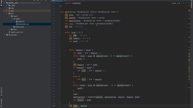193x108 pixels.
Task: Open the Database tool window tab
Action: [191, 4]
